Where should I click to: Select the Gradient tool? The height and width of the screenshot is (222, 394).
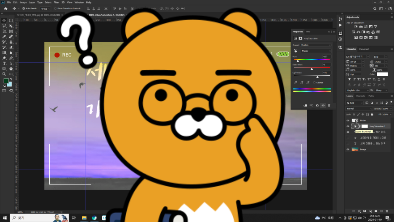(x=4, y=53)
